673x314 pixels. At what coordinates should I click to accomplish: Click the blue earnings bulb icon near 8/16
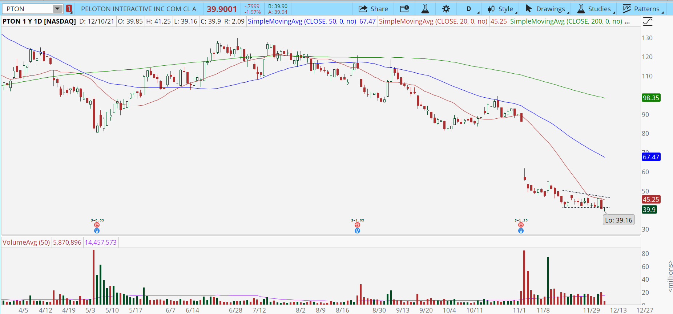click(x=357, y=231)
